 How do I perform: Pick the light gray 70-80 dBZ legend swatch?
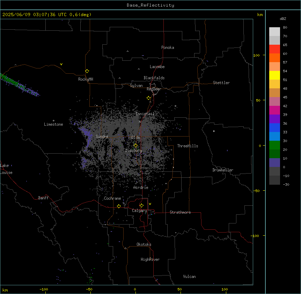[274, 32]
